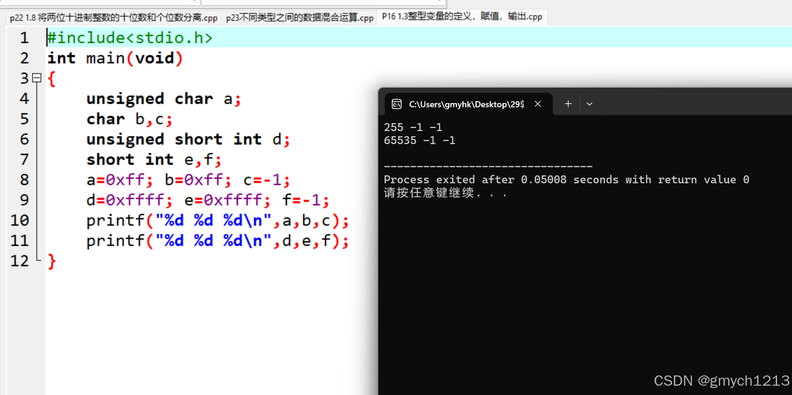The image size is (792, 395).
Task: Click the printf line printing a,b,c
Action: coord(218,221)
